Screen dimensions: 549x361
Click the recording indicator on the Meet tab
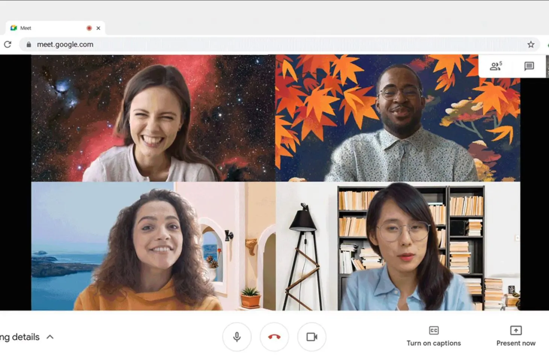click(x=89, y=28)
